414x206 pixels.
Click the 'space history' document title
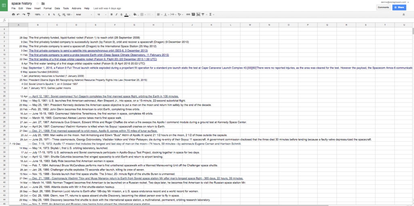tap(23, 3)
